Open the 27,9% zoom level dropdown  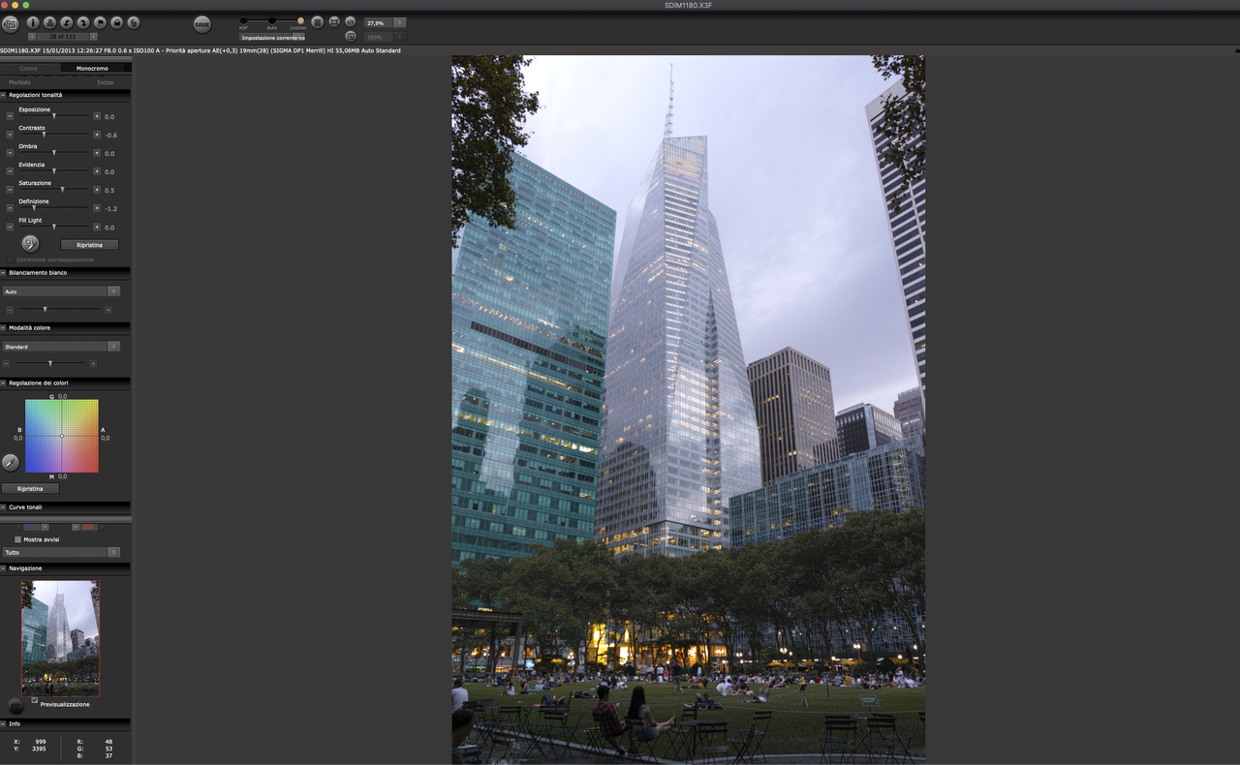[x=385, y=22]
